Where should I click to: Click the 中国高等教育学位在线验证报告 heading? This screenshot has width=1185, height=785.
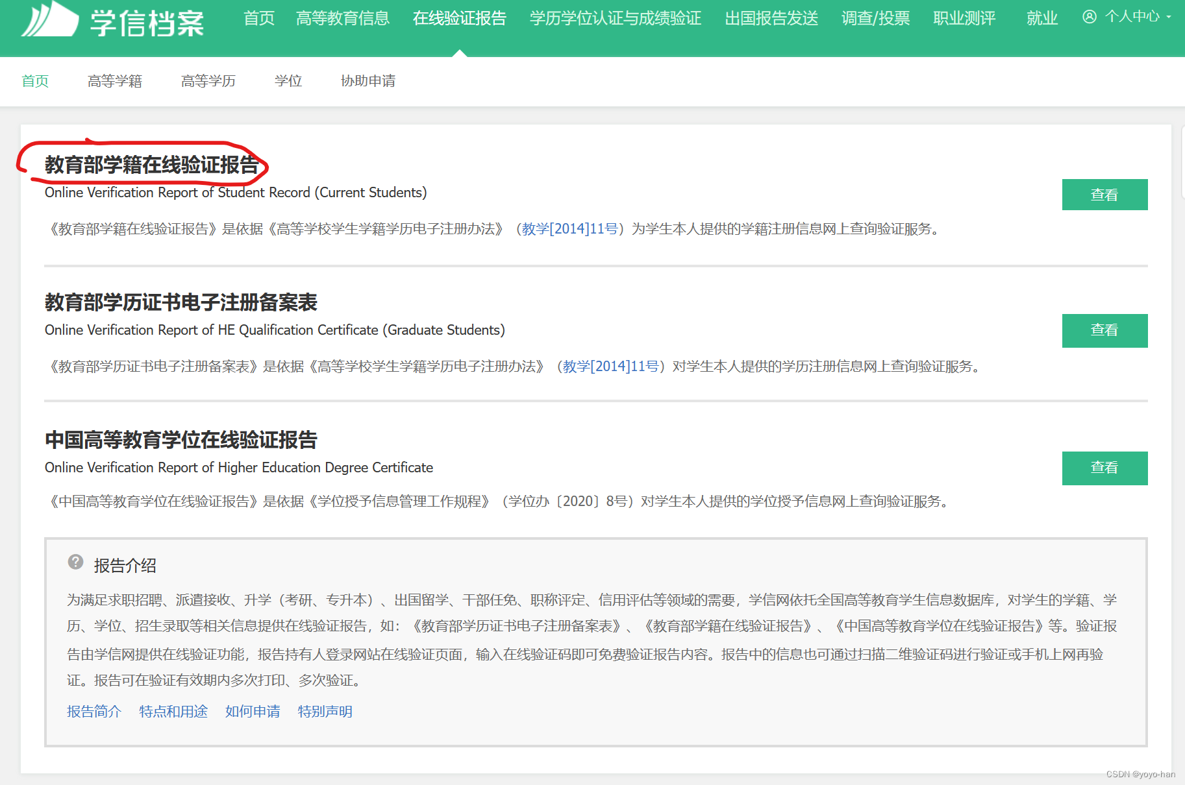click(181, 440)
